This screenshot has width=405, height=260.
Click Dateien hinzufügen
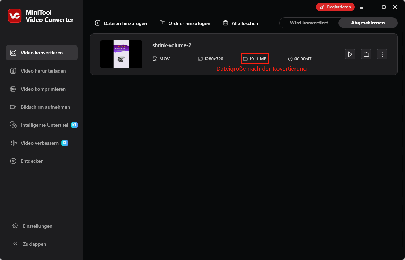pos(121,23)
